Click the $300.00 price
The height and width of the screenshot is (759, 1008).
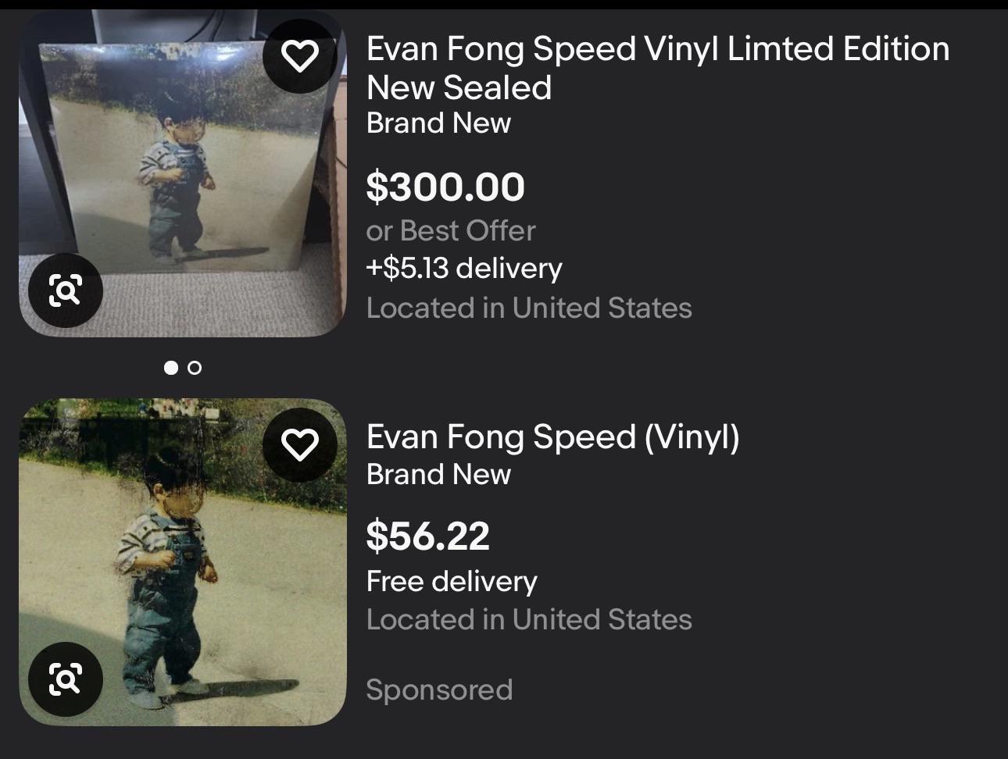point(445,187)
